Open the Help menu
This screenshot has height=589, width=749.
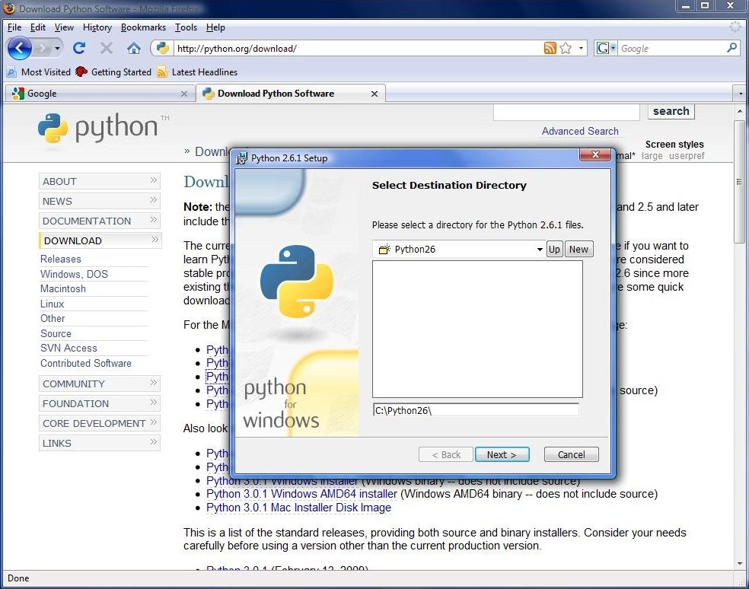point(215,27)
